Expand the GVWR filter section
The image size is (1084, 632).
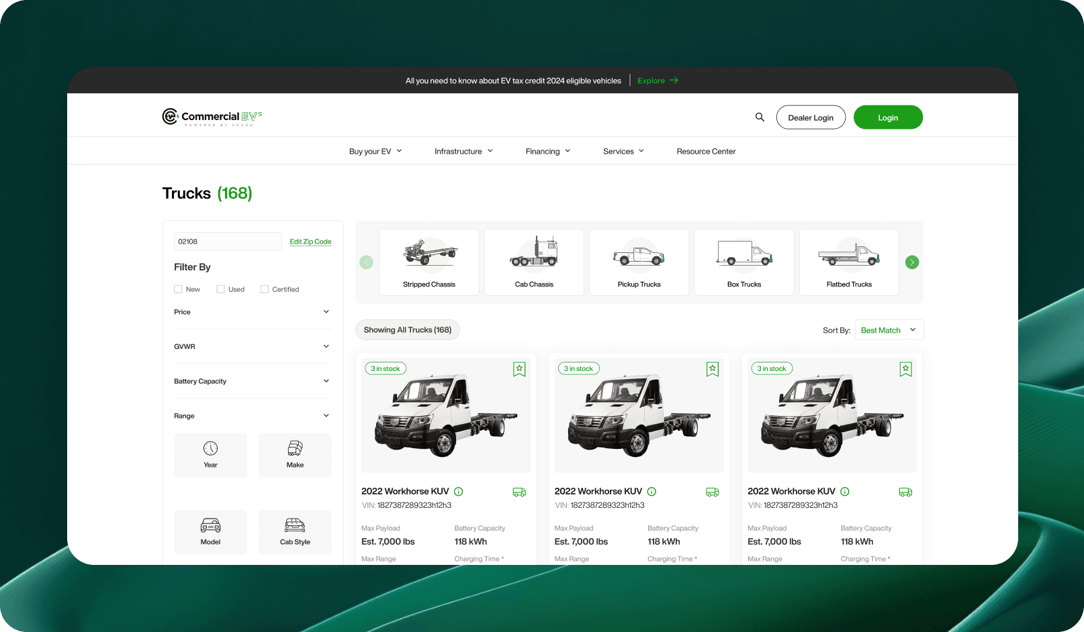click(253, 347)
